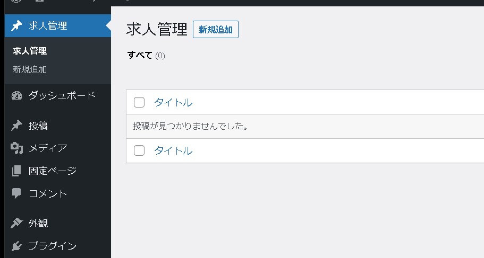Viewport: 484px width, 258px height.
Task: Open the 新規追加 submenu item in sidebar
Action: coord(30,69)
